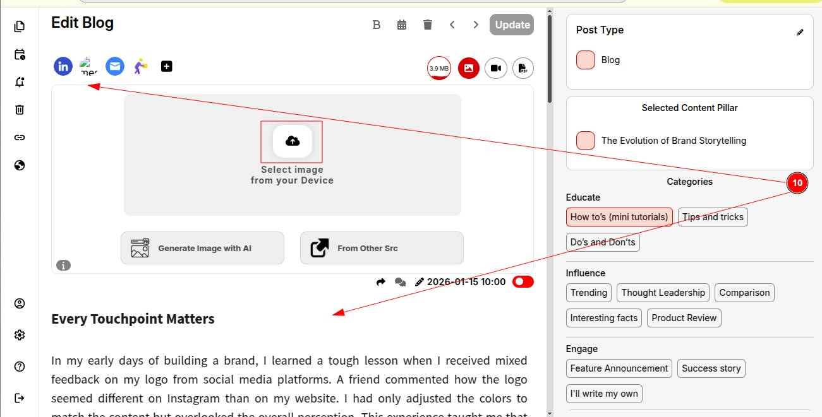Viewport: 822px width, 417px height.
Task: Click the cloud upload image icon
Action: (293, 141)
